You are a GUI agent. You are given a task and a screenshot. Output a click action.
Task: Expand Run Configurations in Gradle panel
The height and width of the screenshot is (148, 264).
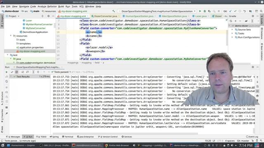tap(232, 37)
